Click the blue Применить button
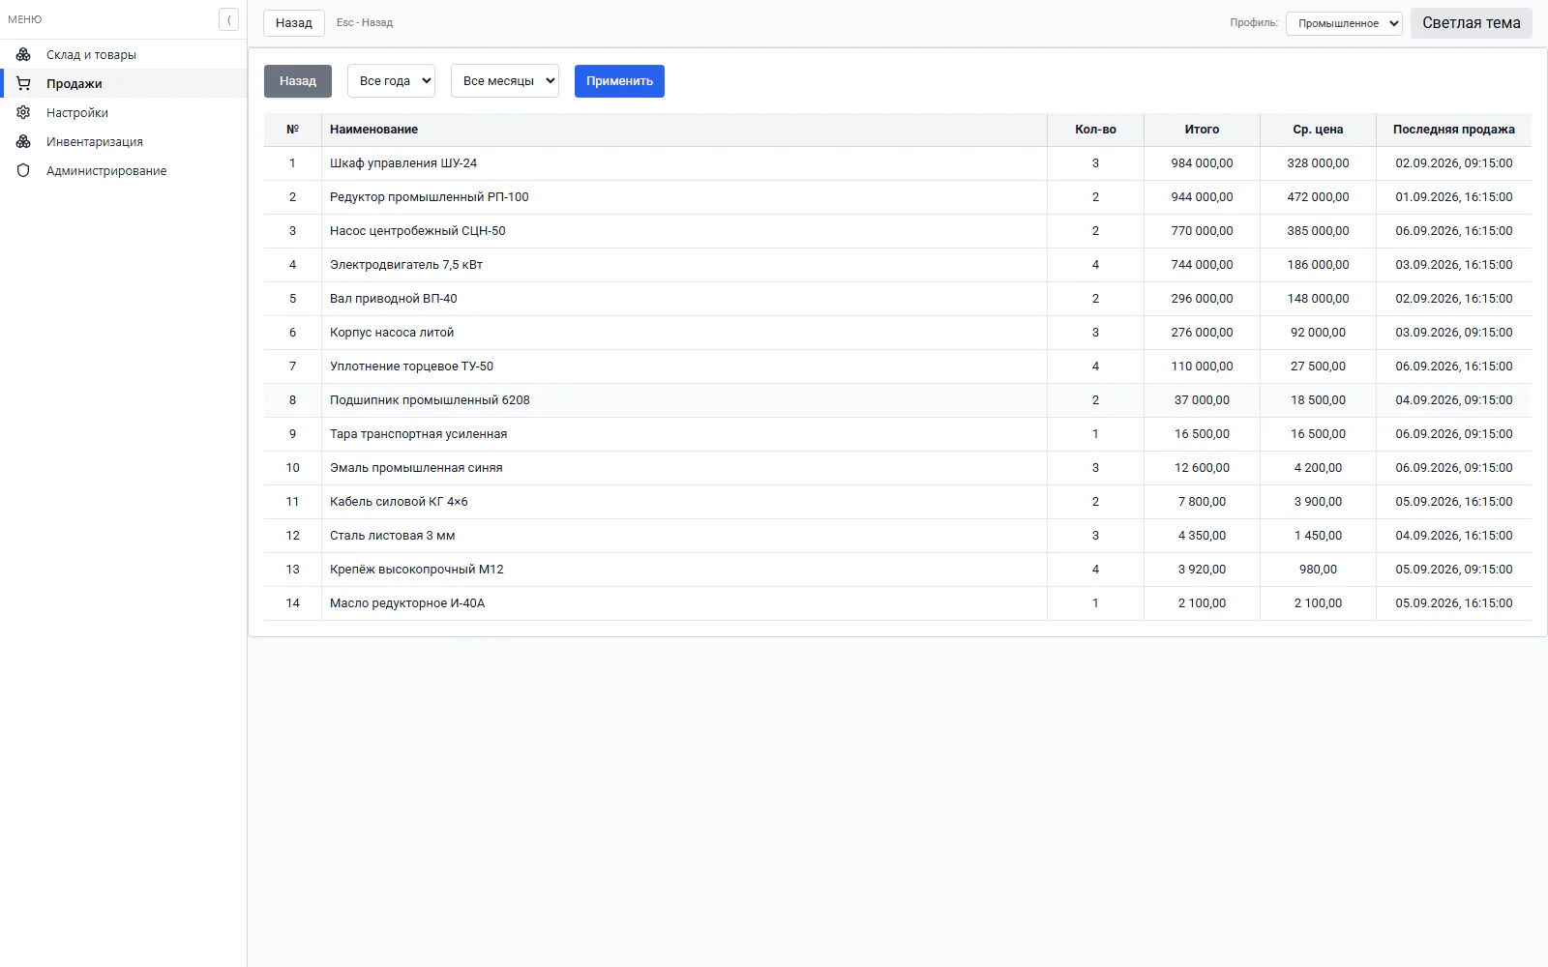The image size is (1548, 967). (619, 81)
